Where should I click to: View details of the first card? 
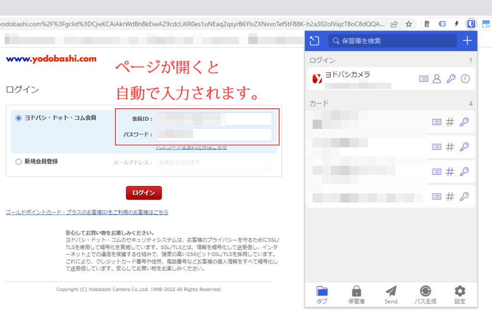(436, 122)
